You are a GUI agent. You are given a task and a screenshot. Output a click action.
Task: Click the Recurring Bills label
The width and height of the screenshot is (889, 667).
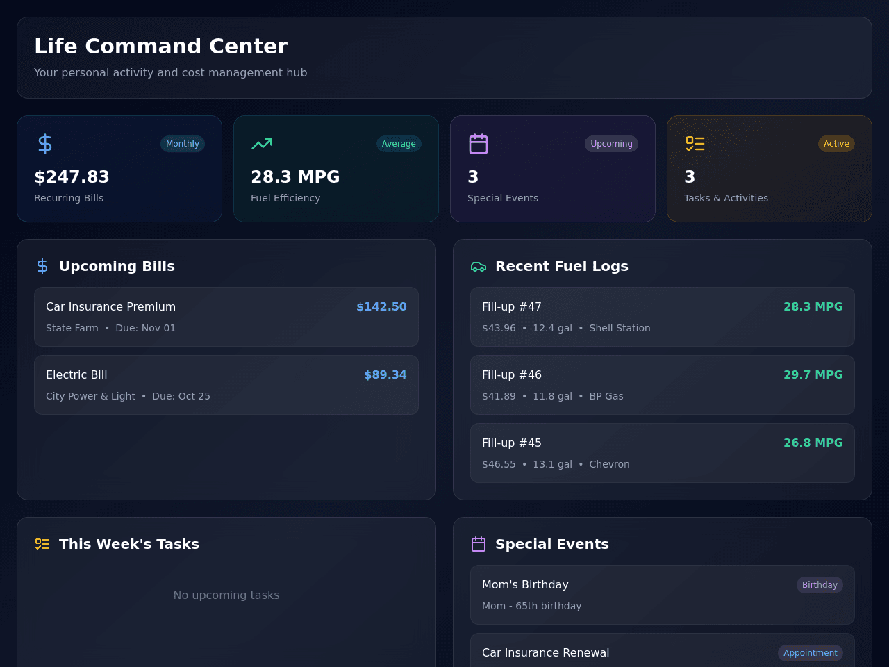pos(69,198)
